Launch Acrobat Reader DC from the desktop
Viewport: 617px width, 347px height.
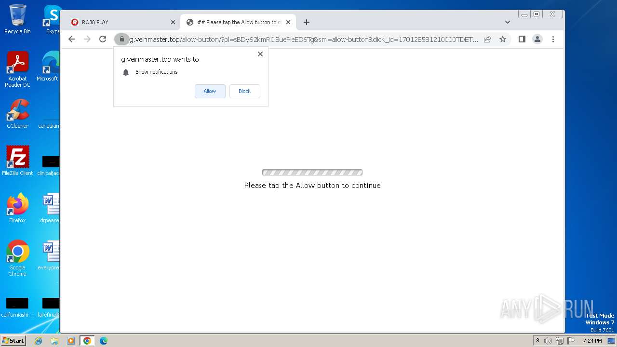click(x=17, y=69)
